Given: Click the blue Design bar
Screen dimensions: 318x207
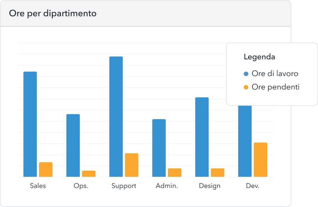Looking at the screenshot, I should pos(202,137).
